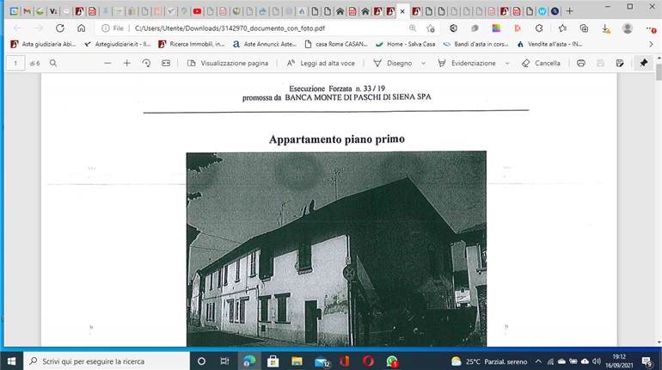Open the notification center icon
Viewport: 662px width, 370px height.
point(647,361)
